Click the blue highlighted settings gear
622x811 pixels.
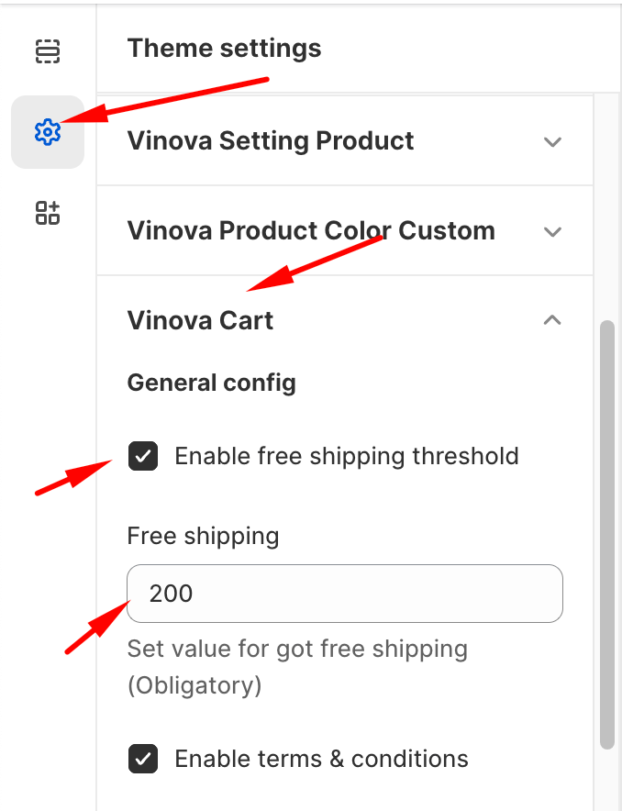pos(48,131)
